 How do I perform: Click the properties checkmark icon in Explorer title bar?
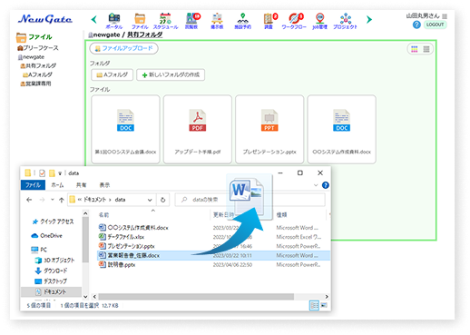point(42,173)
